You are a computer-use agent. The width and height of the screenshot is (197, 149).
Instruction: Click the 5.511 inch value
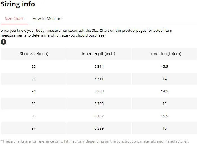pos(98,79)
